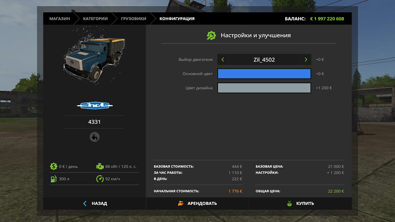Click the ZIL brand logo
This screenshot has height=222, width=395.
[x=94, y=105]
